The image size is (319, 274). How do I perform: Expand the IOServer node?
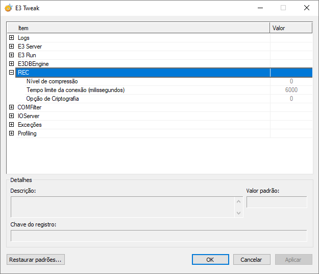pos(11,116)
